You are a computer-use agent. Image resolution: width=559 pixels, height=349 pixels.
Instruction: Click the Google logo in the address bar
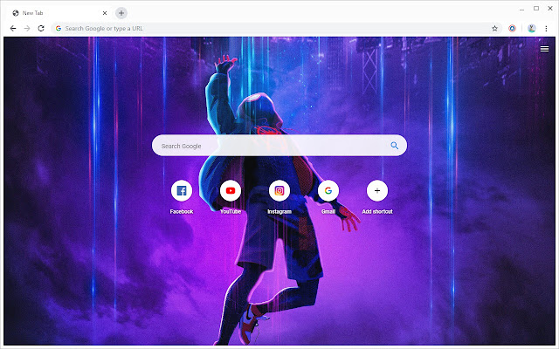coord(59,28)
